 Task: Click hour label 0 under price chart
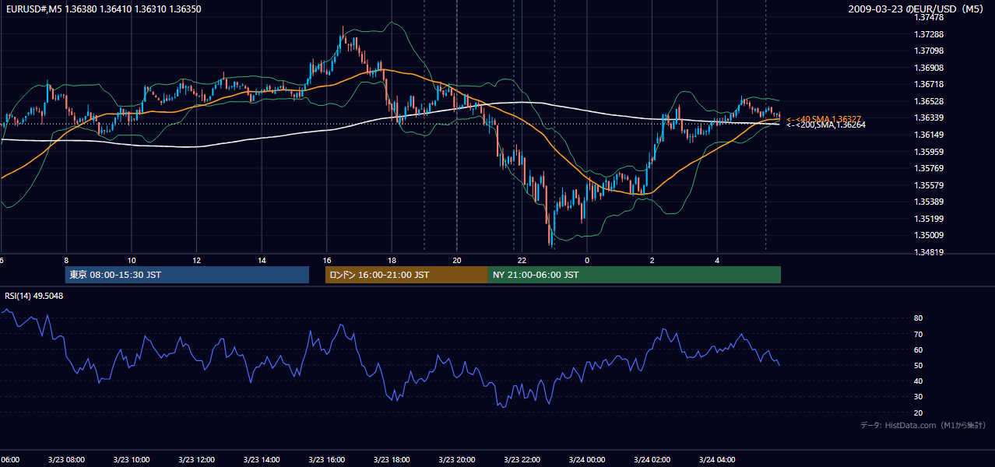[587, 261]
